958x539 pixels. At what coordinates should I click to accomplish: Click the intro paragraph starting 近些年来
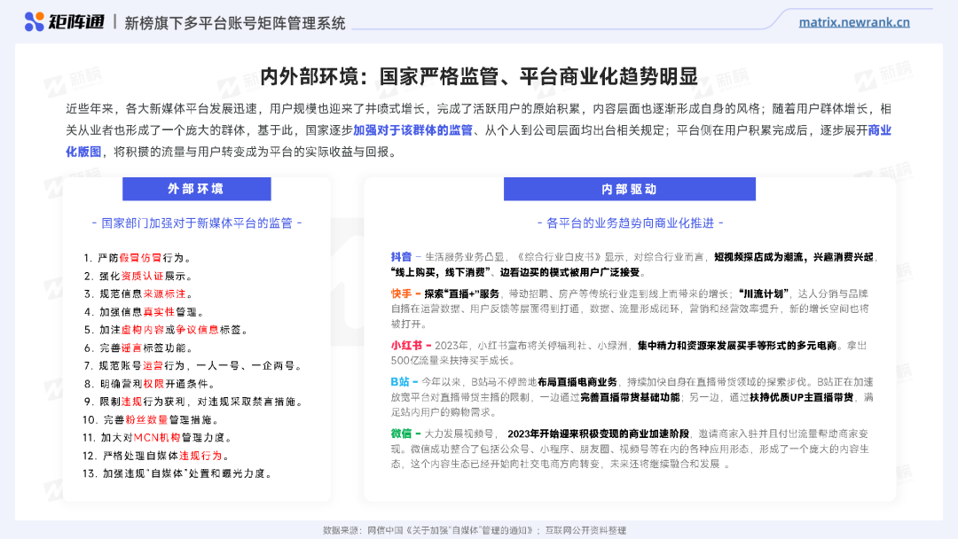tap(478, 130)
